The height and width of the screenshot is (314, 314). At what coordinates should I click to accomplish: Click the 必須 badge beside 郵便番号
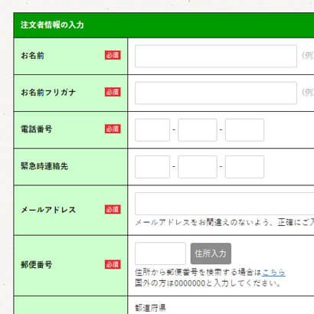(x=113, y=264)
